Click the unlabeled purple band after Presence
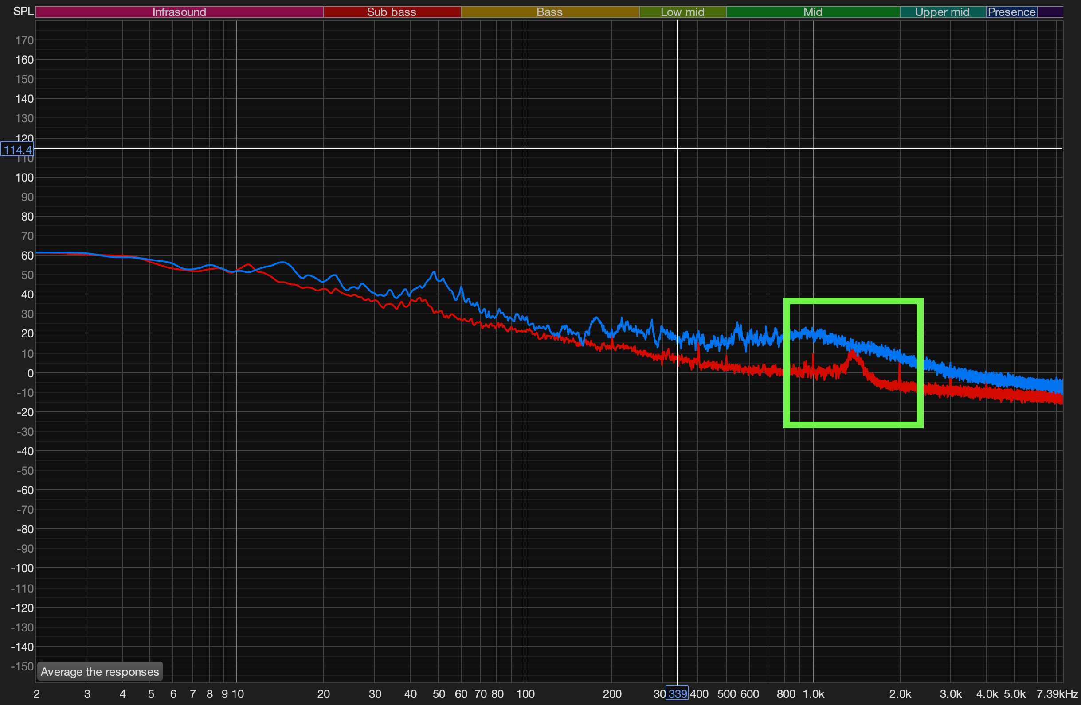 pos(1050,12)
